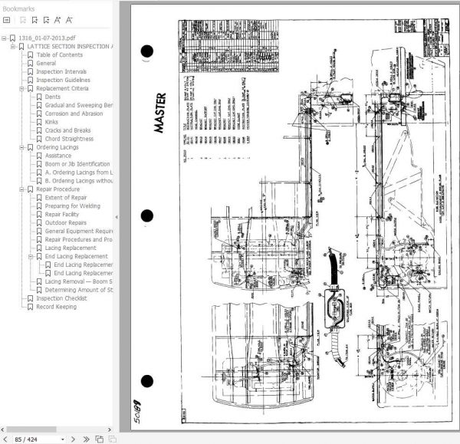Open A. Ordering Lacings from bookmark
460x444 pixels.
[79, 173]
